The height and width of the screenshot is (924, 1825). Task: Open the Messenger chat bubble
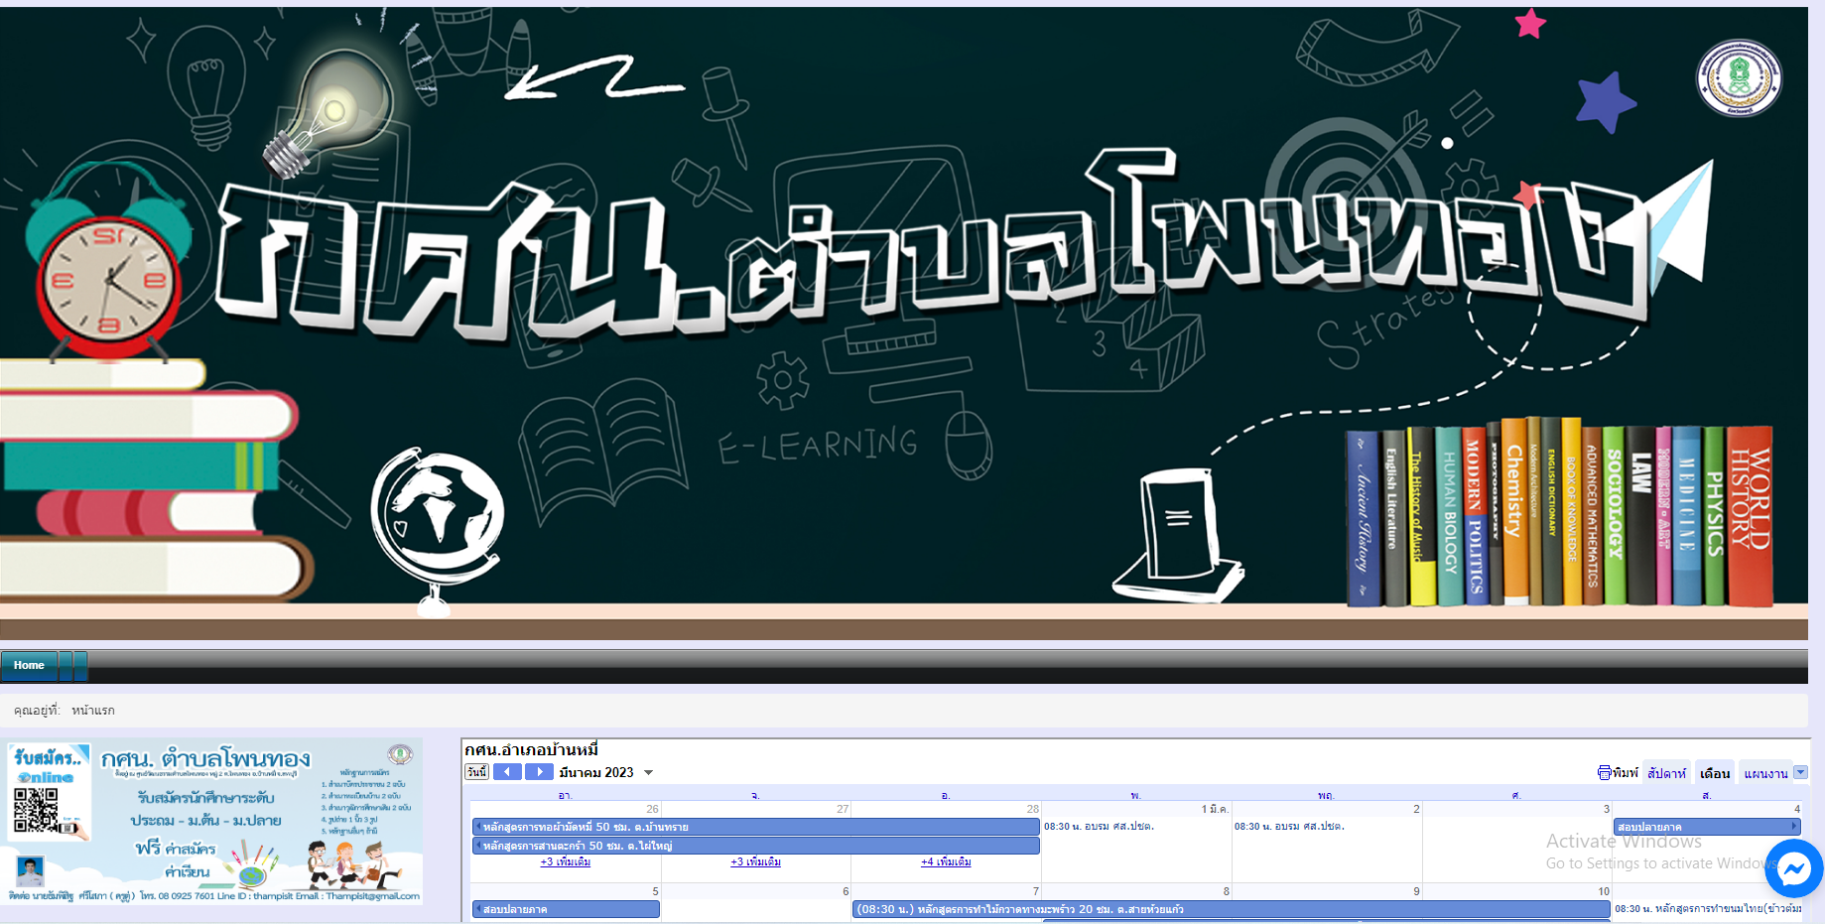pos(1793,869)
